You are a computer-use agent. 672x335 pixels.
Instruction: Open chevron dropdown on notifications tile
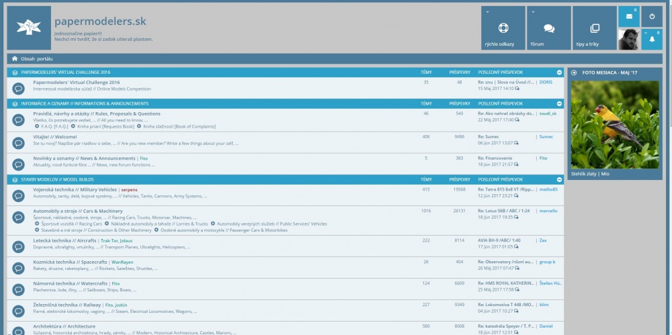click(646, 32)
